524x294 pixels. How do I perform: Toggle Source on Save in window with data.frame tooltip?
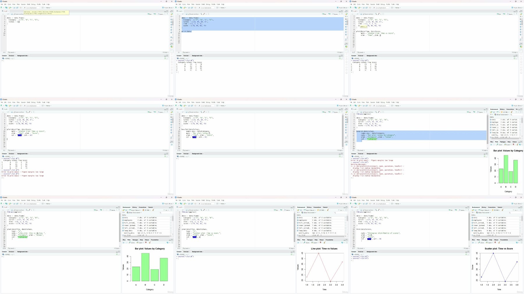pos(14,14)
